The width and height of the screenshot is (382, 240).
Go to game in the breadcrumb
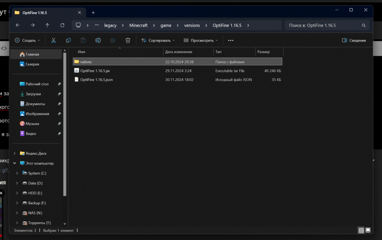pos(166,25)
